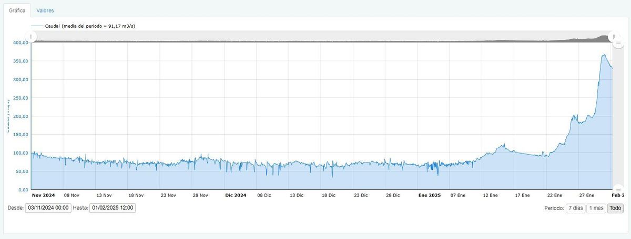Click the Dic 2024 label on time axis
The width and height of the screenshot is (631, 239).
tap(235, 195)
